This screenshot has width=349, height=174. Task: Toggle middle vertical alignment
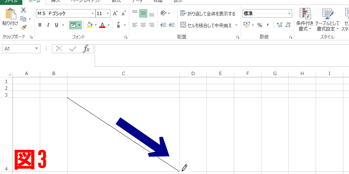click(x=143, y=14)
